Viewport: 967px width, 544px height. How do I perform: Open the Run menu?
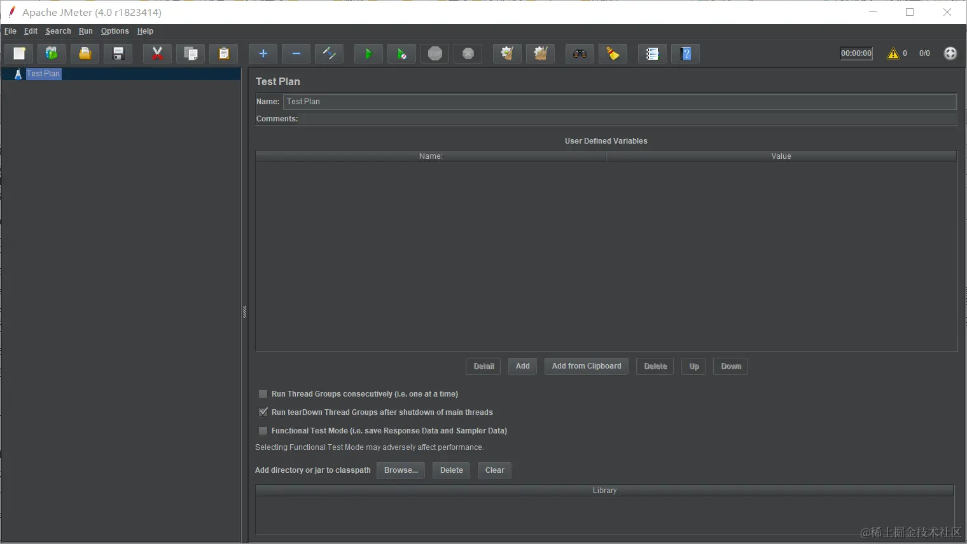[x=85, y=31]
